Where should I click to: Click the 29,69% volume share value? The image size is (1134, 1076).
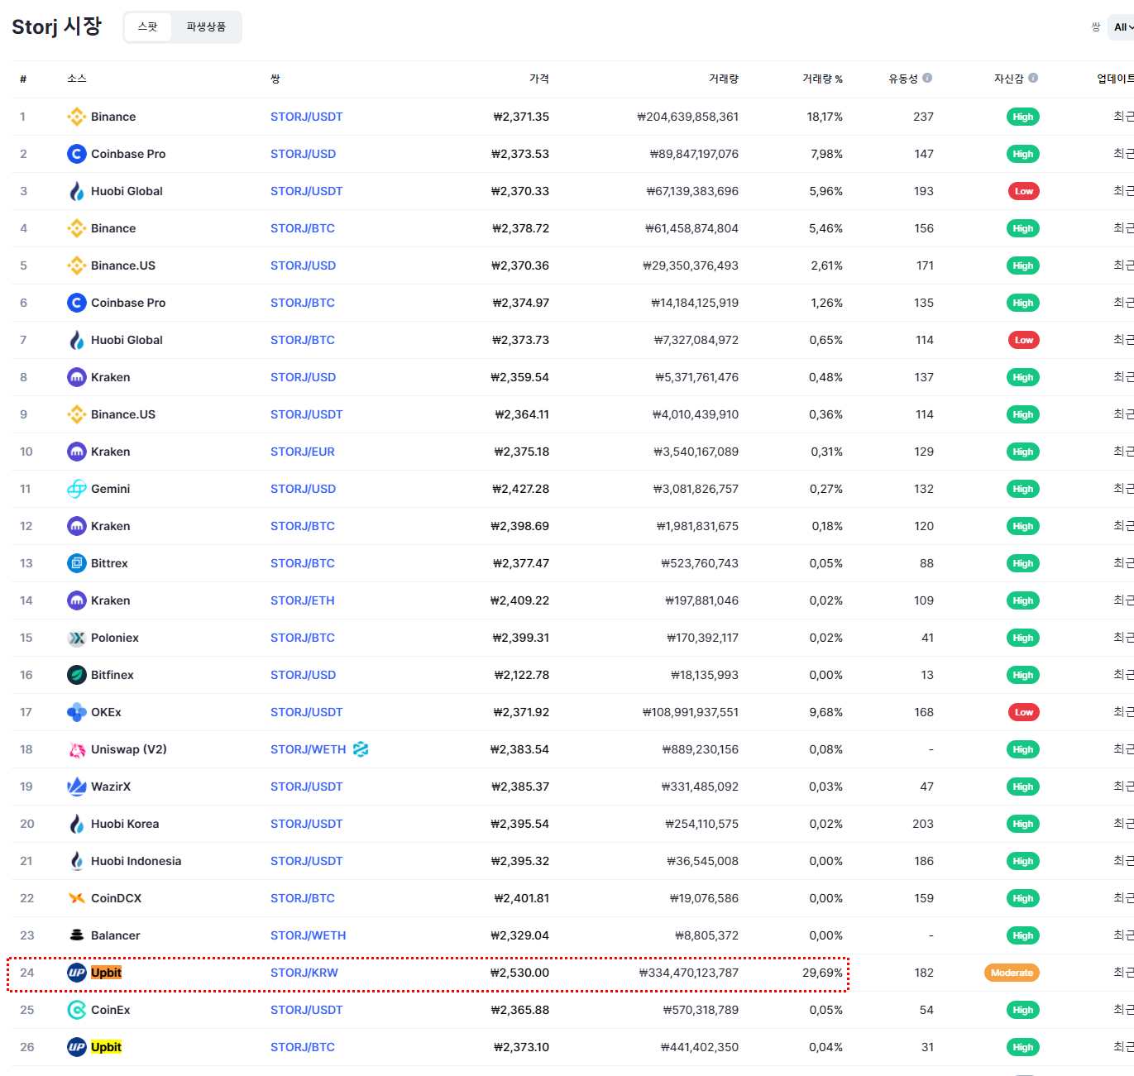click(x=822, y=973)
